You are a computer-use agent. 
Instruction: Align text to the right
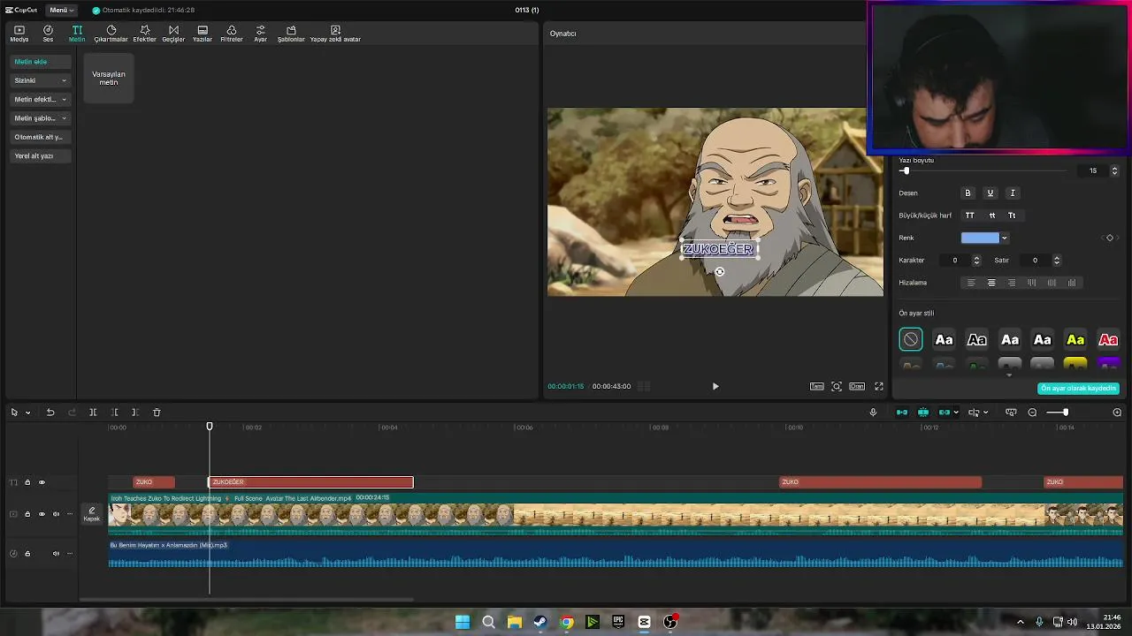(1012, 283)
